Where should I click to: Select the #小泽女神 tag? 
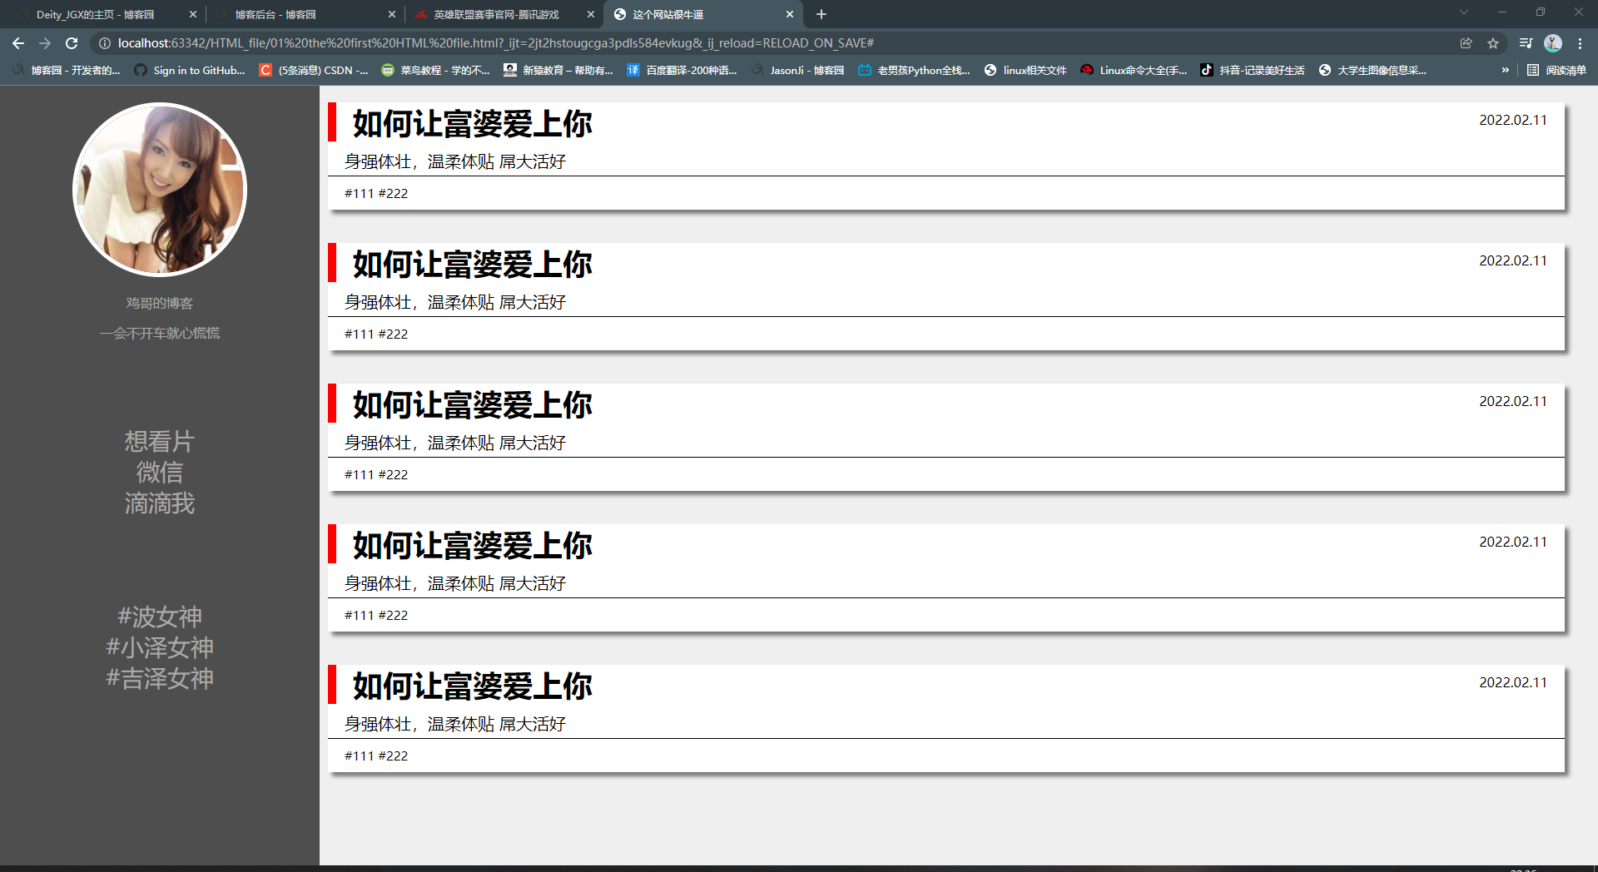pos(160,647)
